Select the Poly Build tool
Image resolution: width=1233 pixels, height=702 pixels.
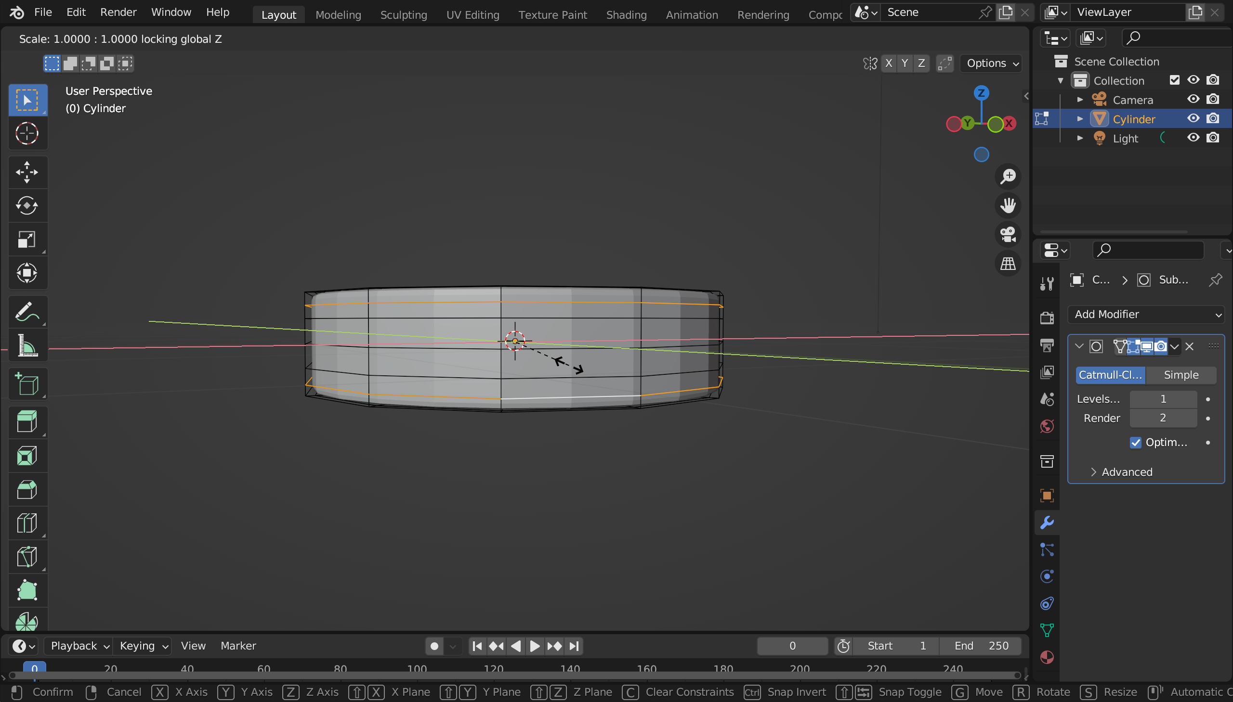click(27, 591)
